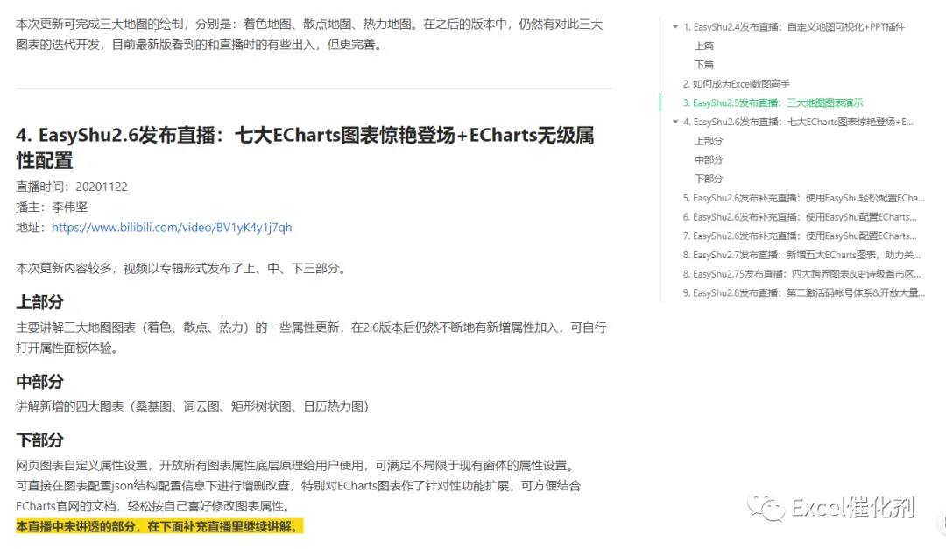Collapse the EasyShu2.6 outline section arrow

pos(675,122)
